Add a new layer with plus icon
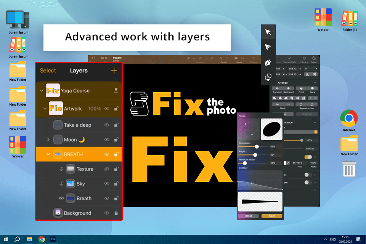The width and height of the screenshot is (366, 244). [x=114, y=71]
